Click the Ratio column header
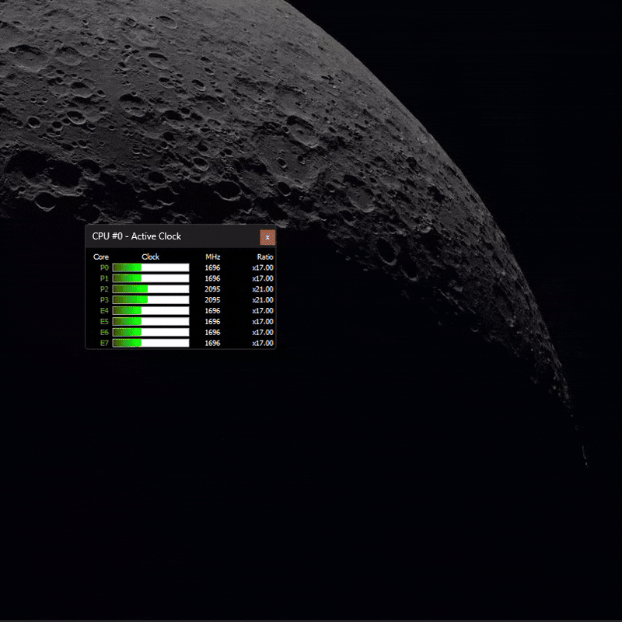The image size is (622, 622). point(265,257)
